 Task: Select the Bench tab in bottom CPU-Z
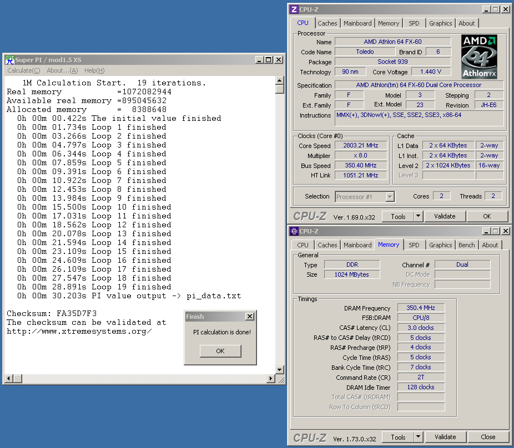point(467,245)
